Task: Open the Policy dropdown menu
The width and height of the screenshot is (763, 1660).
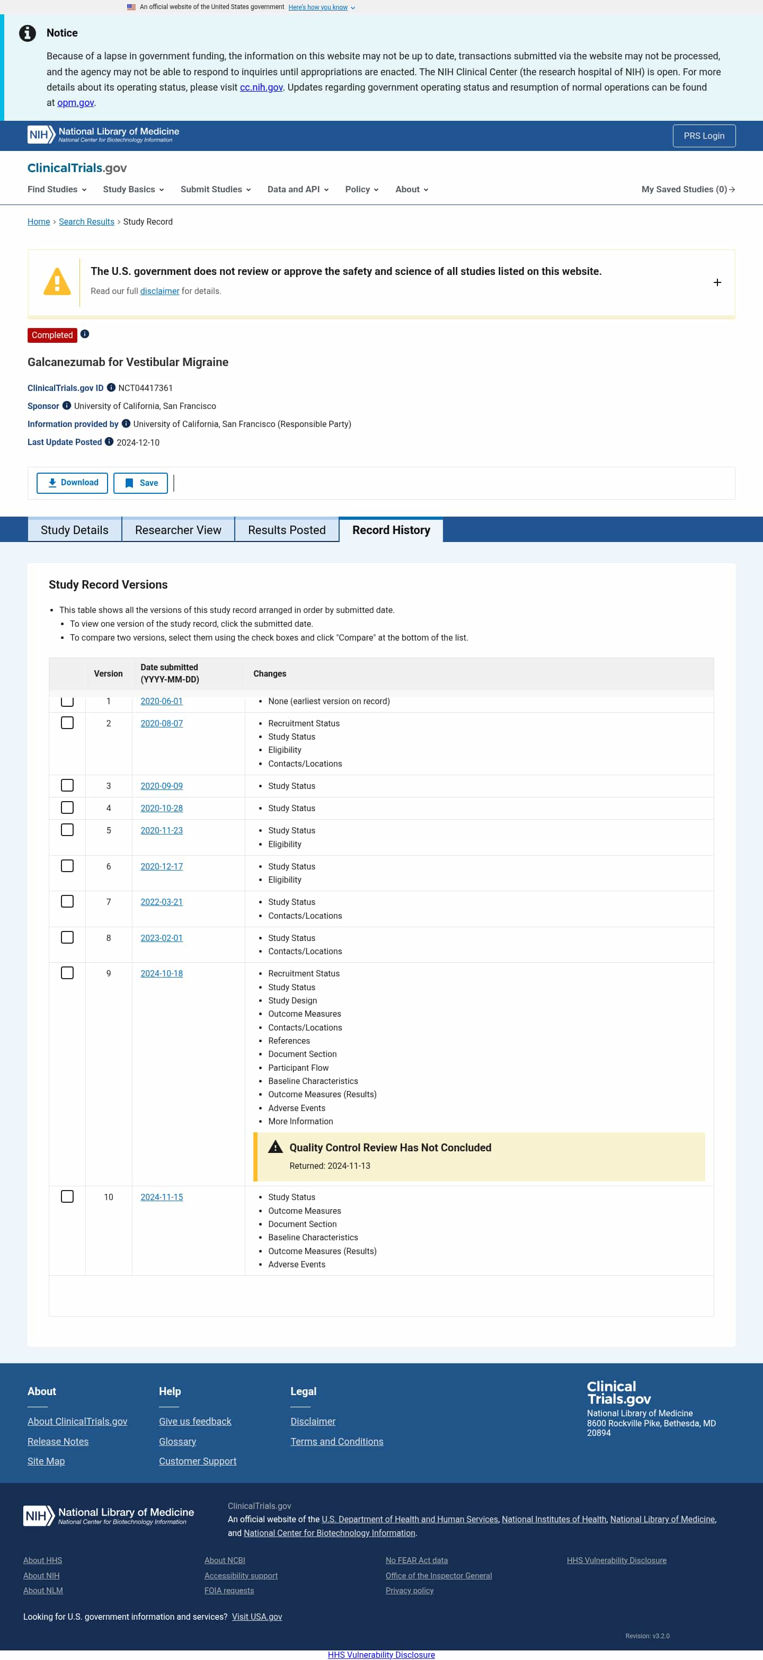Action: coord(361,190)
